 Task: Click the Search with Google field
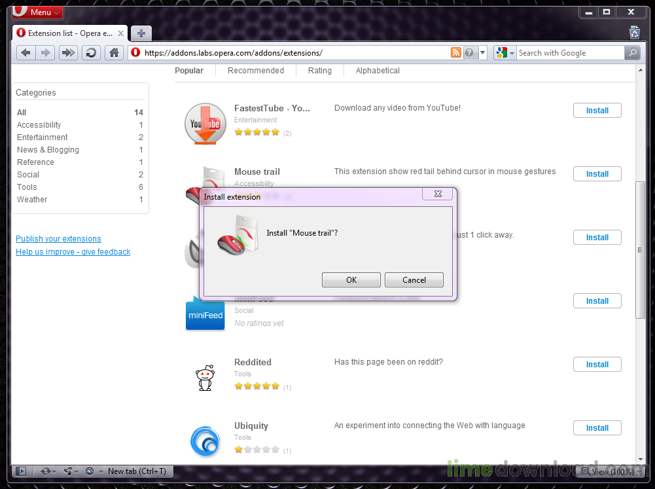coord(570,53)
